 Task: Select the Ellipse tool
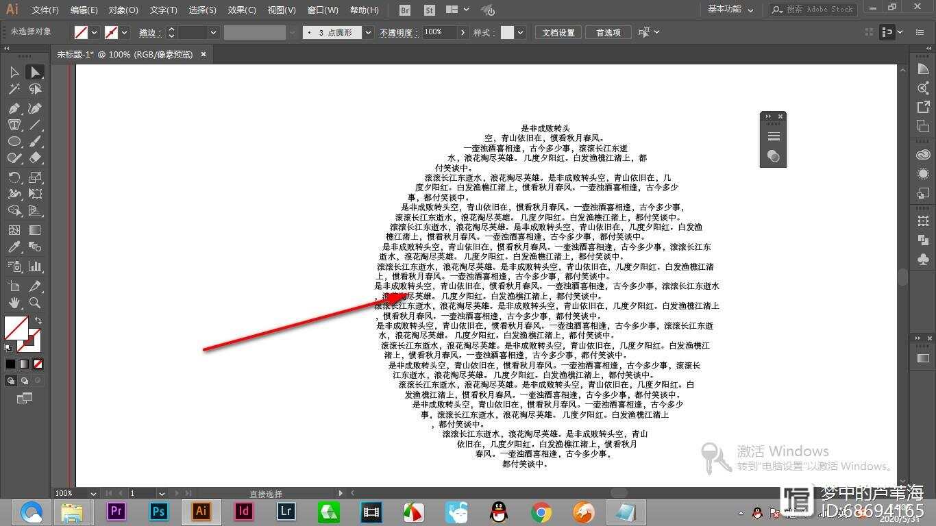coord(14,141)
